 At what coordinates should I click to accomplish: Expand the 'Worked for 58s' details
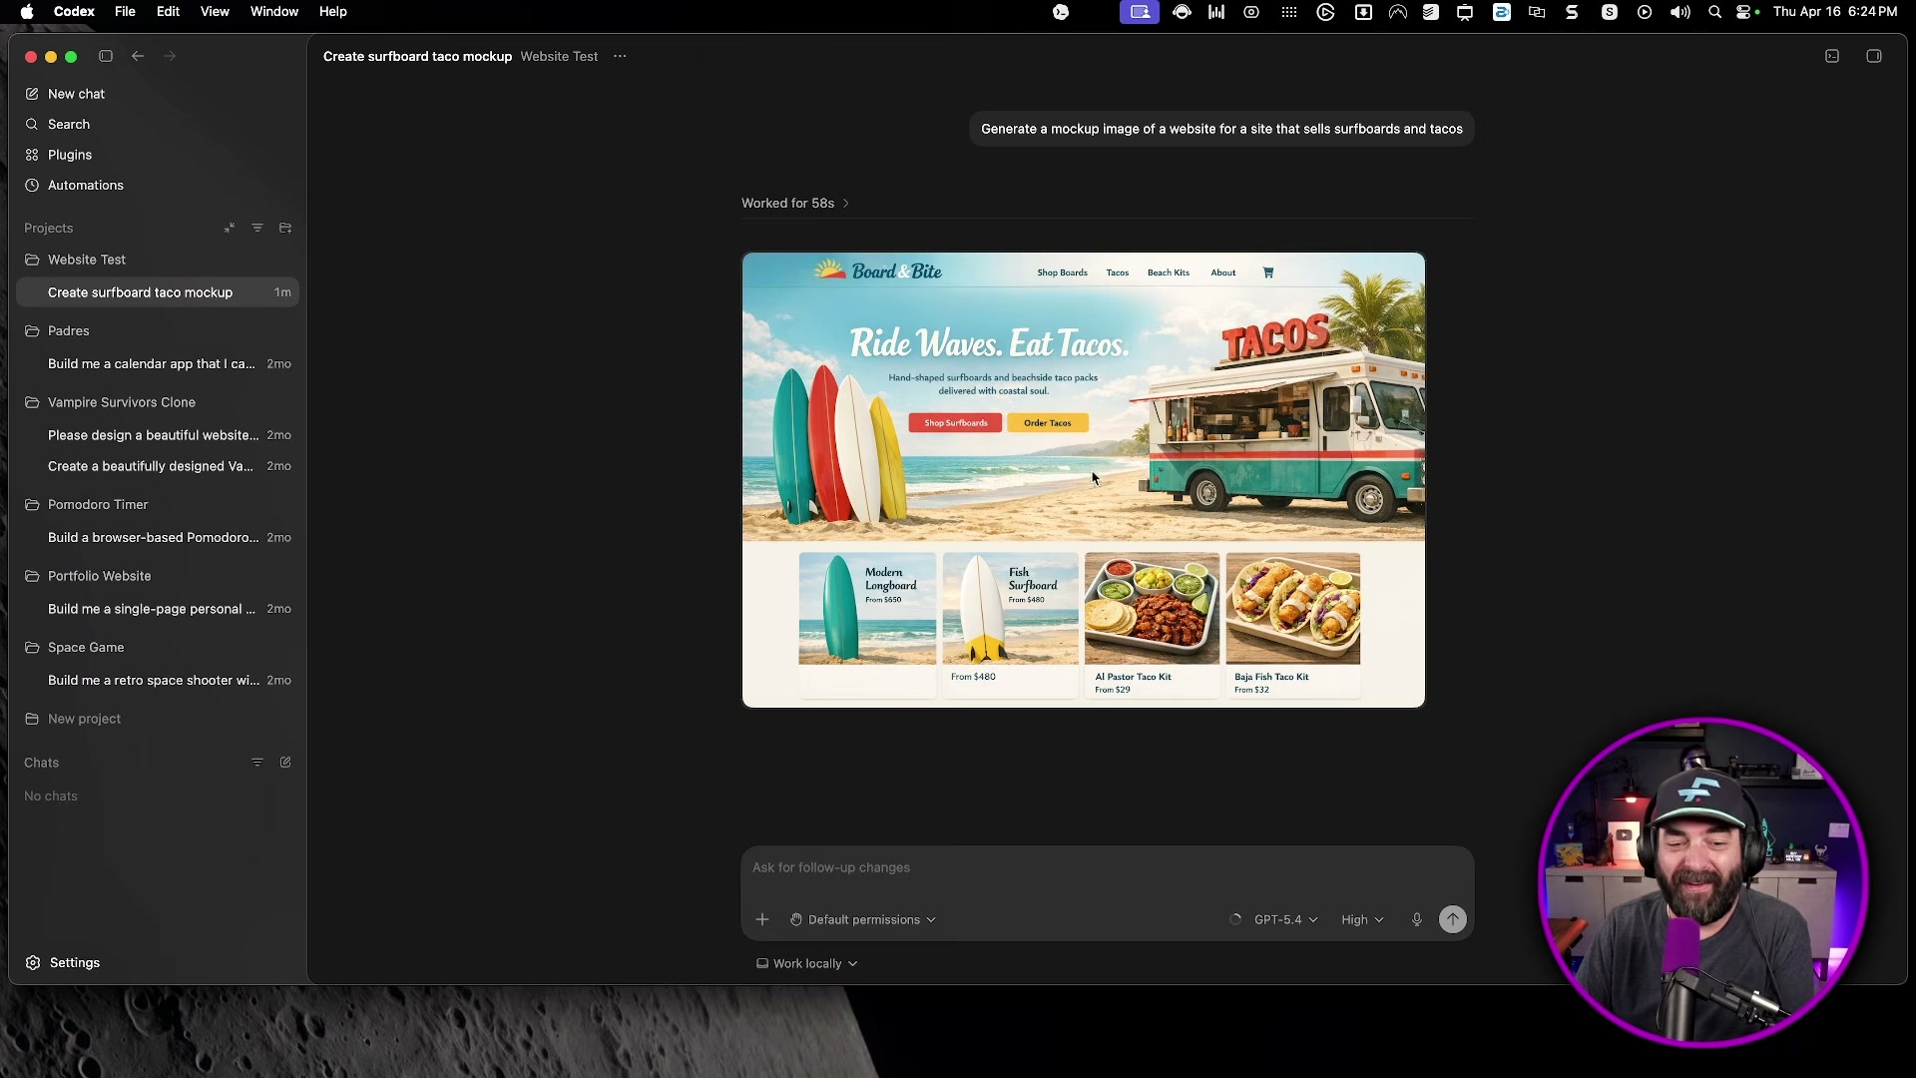(x=793, y=203)
